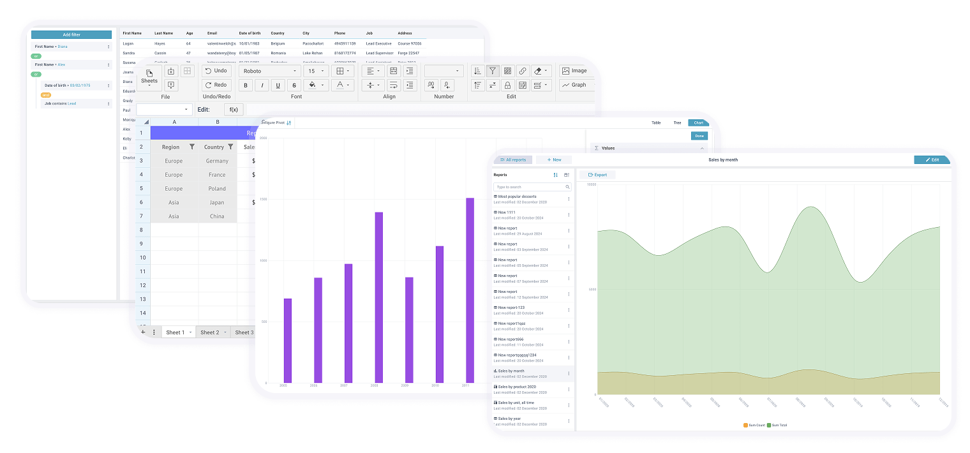The height and width of the screenshot is (453, 970).
Task: Click the Export button
Action: tap(597, 174)
